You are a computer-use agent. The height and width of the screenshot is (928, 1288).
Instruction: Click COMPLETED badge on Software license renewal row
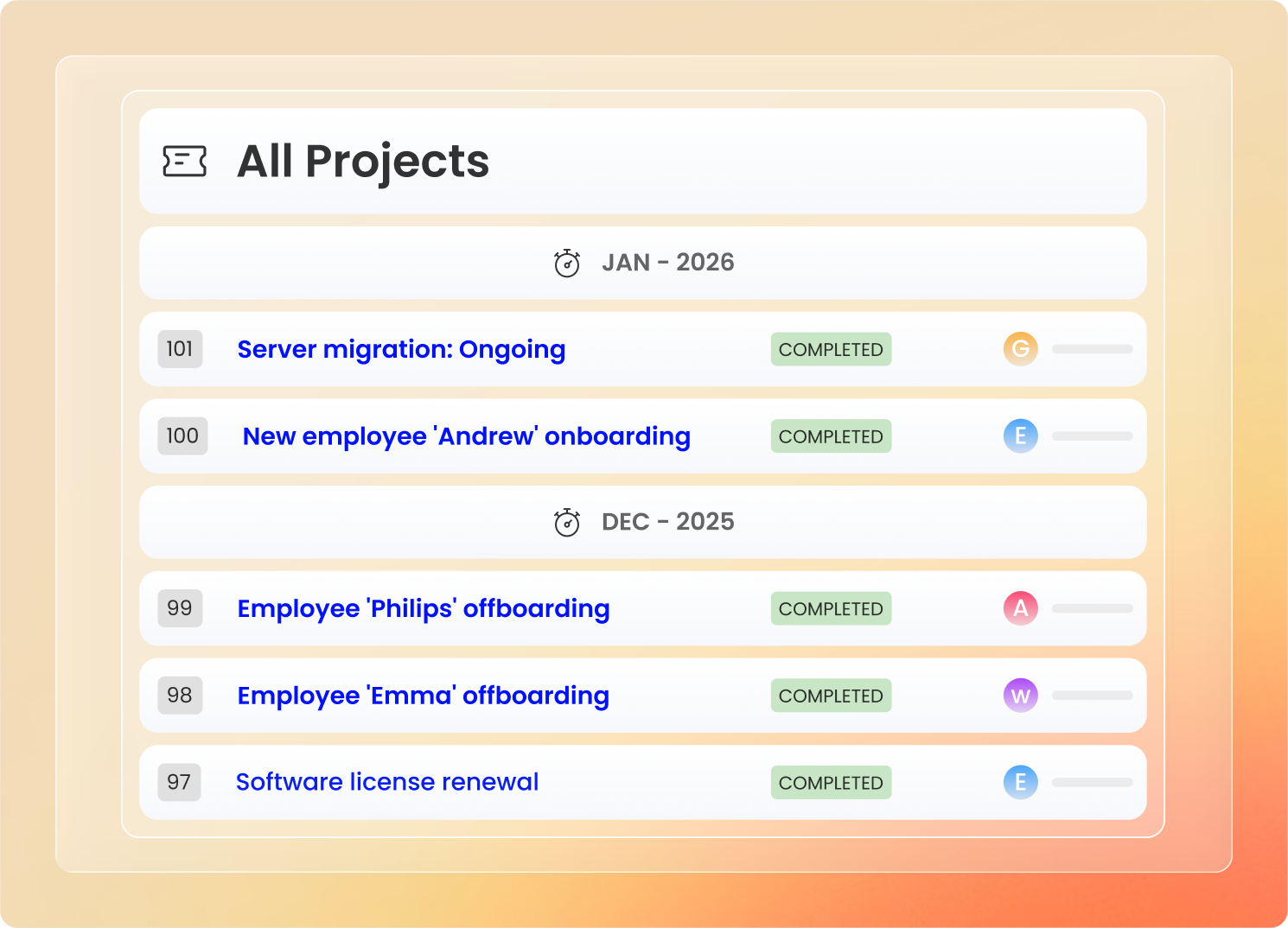(x=831, y=782)
